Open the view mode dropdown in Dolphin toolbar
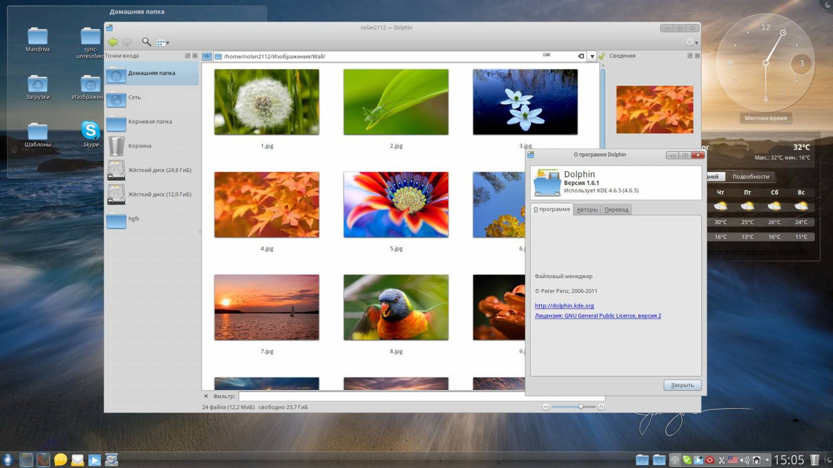The height and width of the screenshot is (468, 833). tap(162, 42)
